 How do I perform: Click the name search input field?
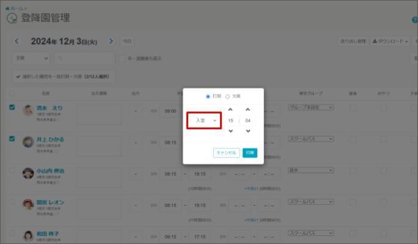point(86,58)
